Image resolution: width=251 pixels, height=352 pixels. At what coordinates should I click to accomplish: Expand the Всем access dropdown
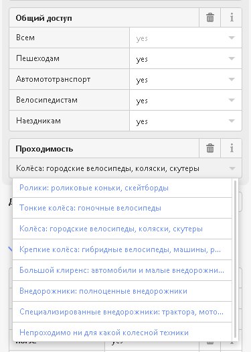pos(232,38)
